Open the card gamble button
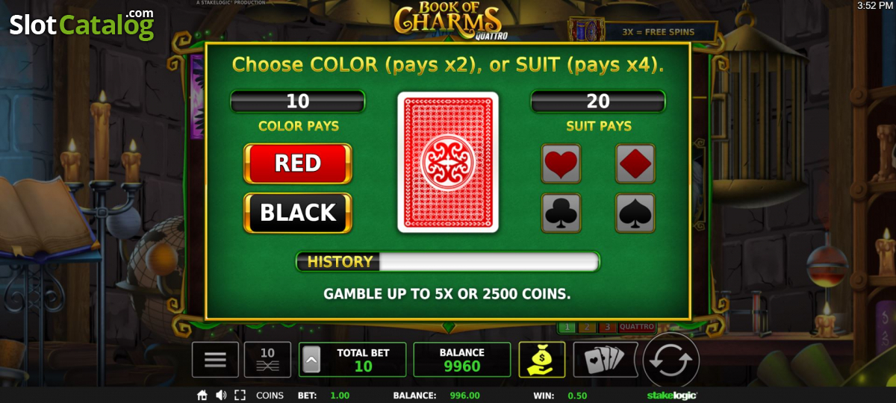This screenshot has height=403, width=896. coord(605,360)
